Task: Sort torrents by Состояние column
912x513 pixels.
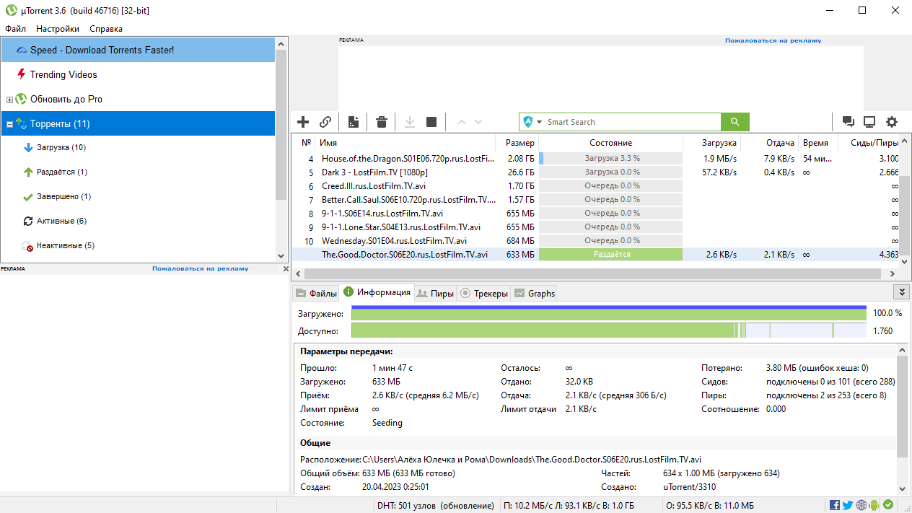Action: pos(610,143)
